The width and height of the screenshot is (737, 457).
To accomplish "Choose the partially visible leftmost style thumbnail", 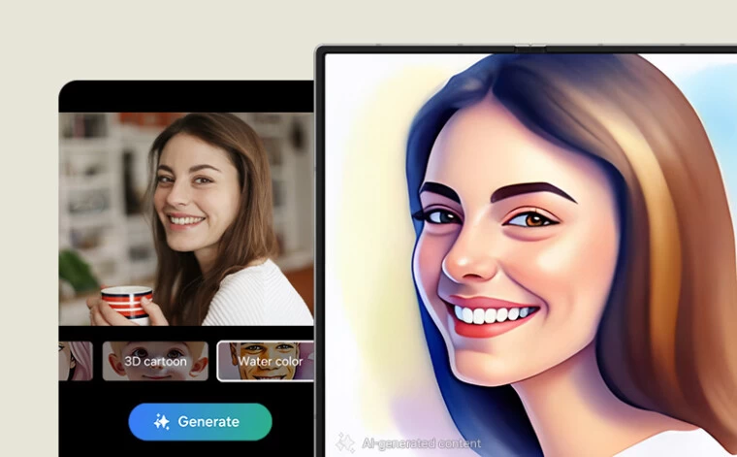I will (76, 361).
